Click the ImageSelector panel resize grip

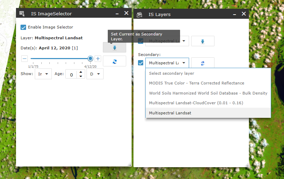pos(129,164)
